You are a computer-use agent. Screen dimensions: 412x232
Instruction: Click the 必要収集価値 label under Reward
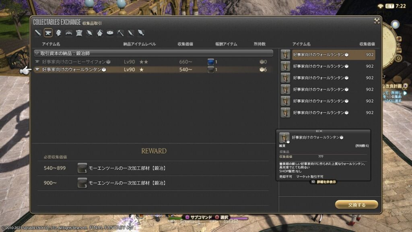coord(55,157)
